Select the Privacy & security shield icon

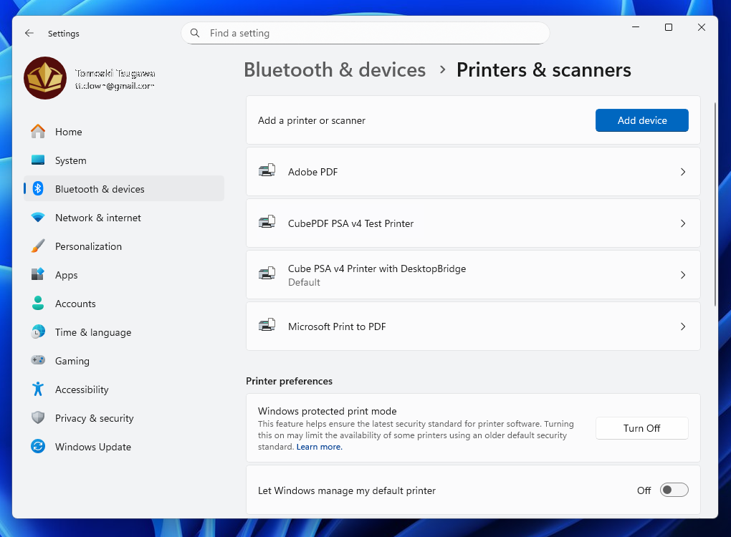tap(37, 418)
